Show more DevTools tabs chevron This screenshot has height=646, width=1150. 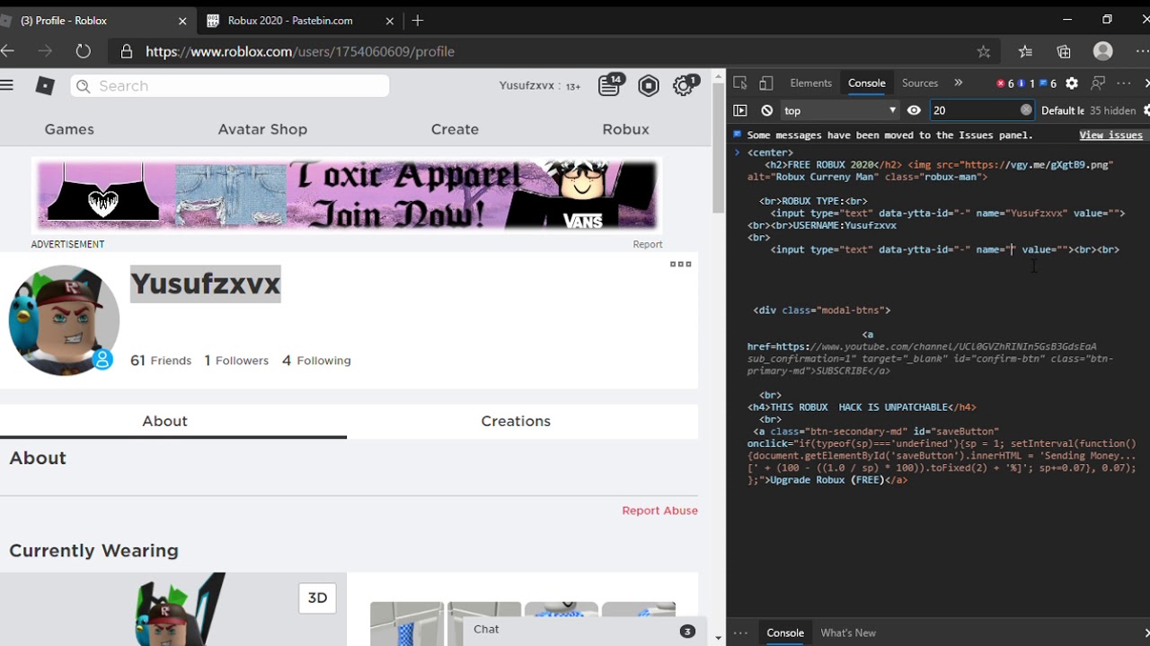coord(958,83)
